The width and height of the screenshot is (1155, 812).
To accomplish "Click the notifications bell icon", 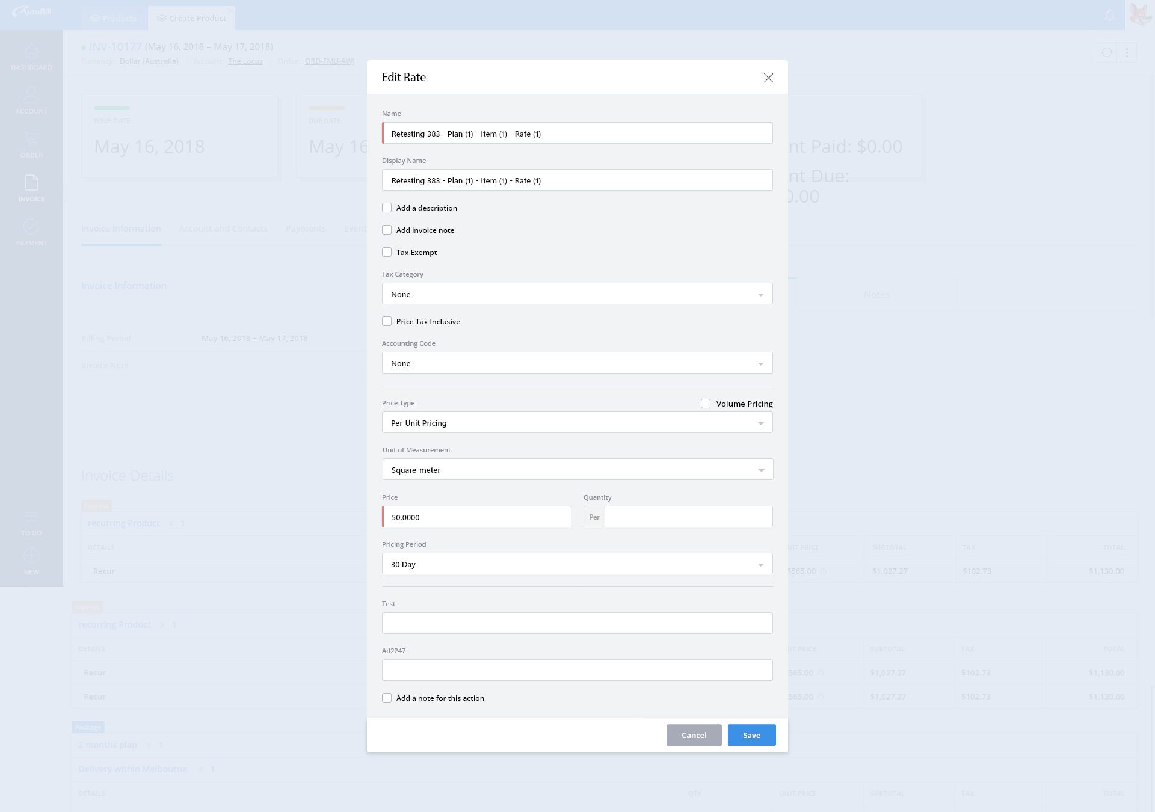I will pos(1110,15).
